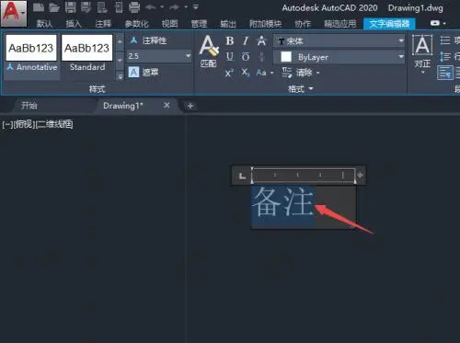The width and height of the screenshot is (460, 343).
Task: Switch to the 默认 ribbon tab
Action: pyautogui.click(x=44, y=23)
